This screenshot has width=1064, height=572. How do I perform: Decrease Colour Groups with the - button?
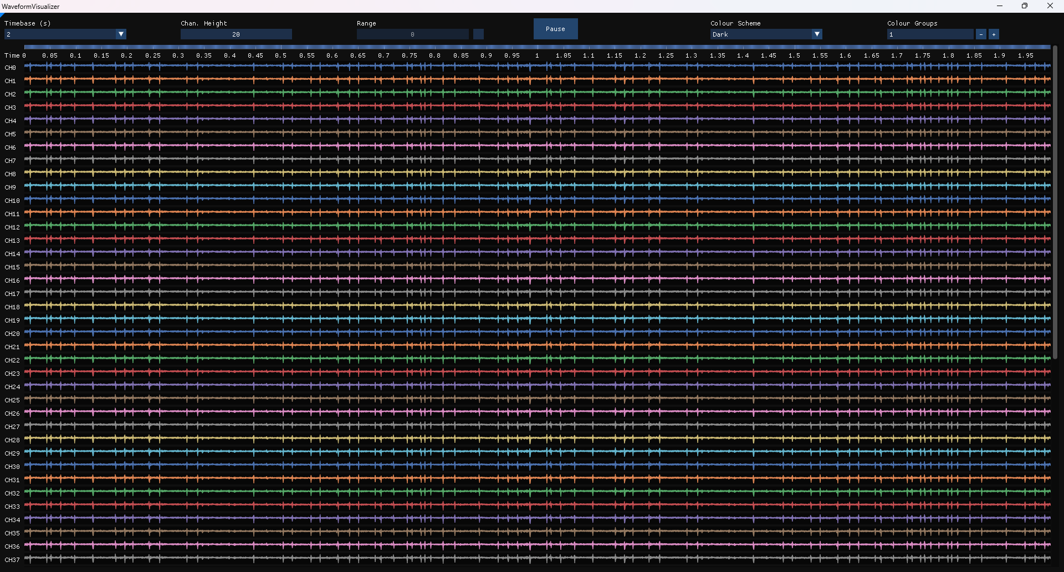980,34
